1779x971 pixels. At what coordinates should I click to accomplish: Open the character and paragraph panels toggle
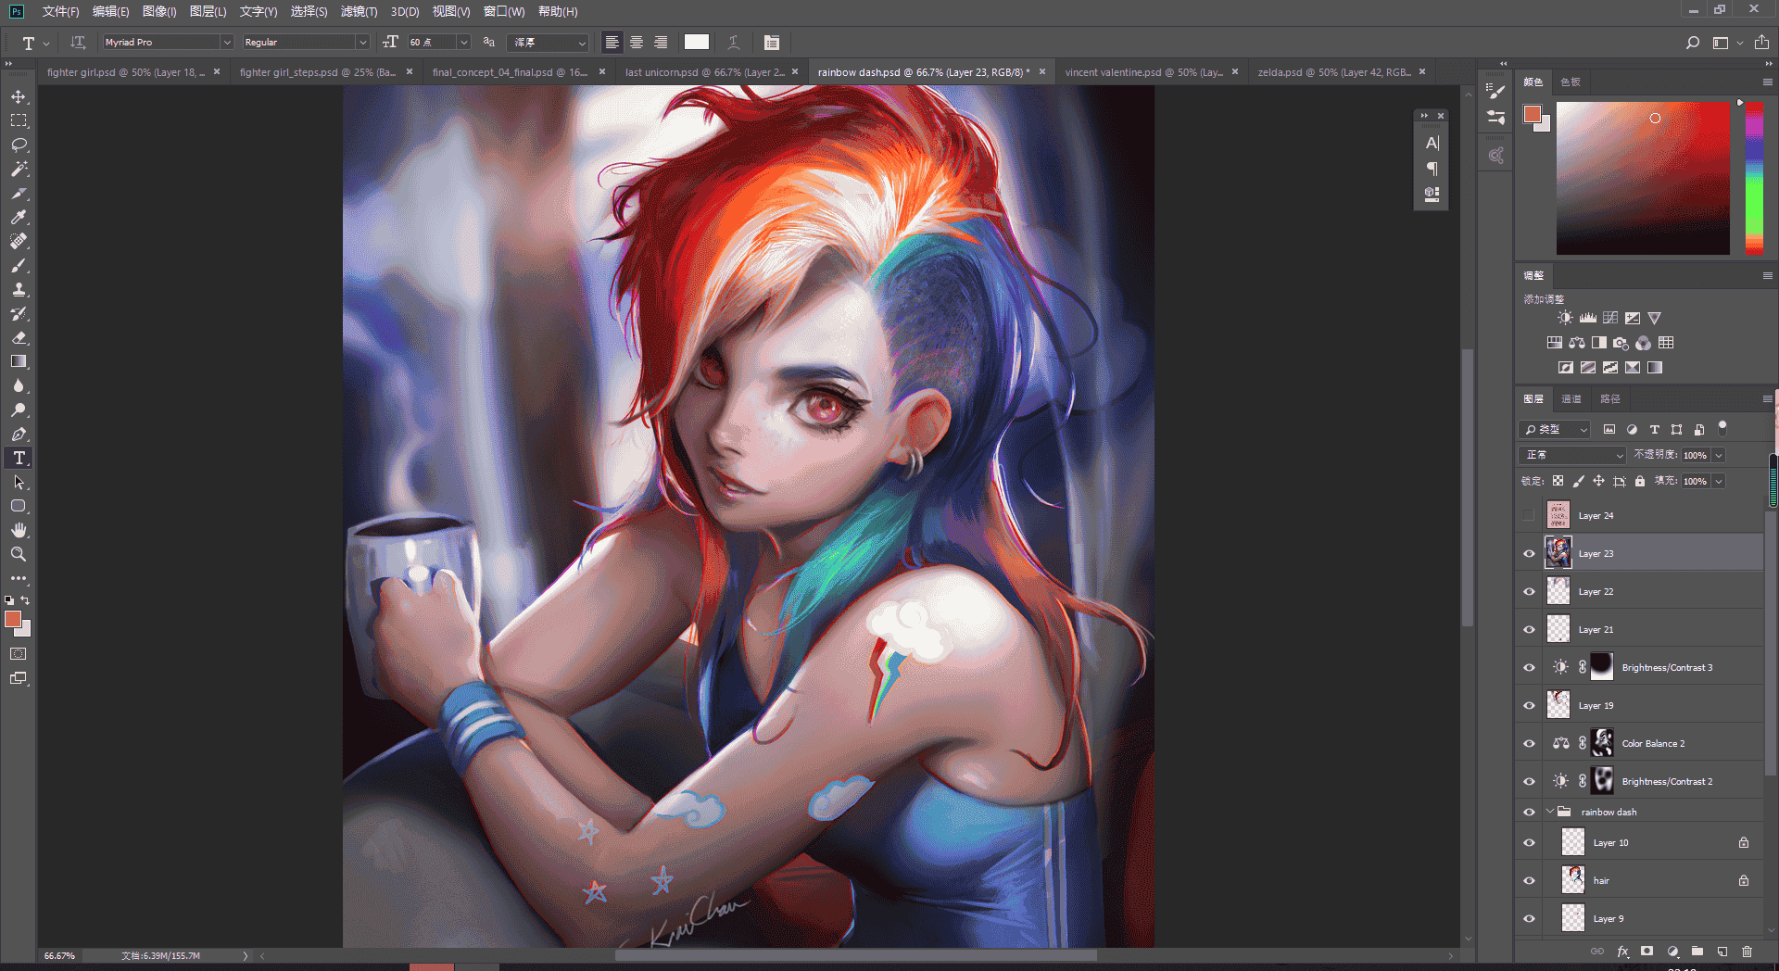(x=772, y=42)
